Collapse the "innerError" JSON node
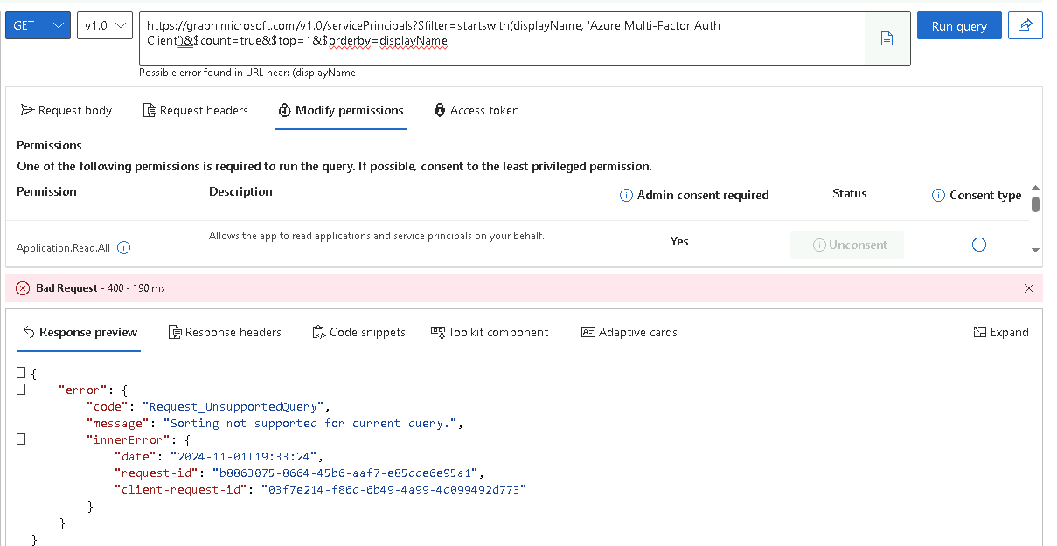The width and height of the screenshot is (1057, 546). [x=21, y=439]
